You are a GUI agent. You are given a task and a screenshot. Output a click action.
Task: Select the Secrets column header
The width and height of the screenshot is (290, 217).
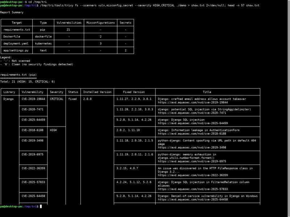coord(125,23)
